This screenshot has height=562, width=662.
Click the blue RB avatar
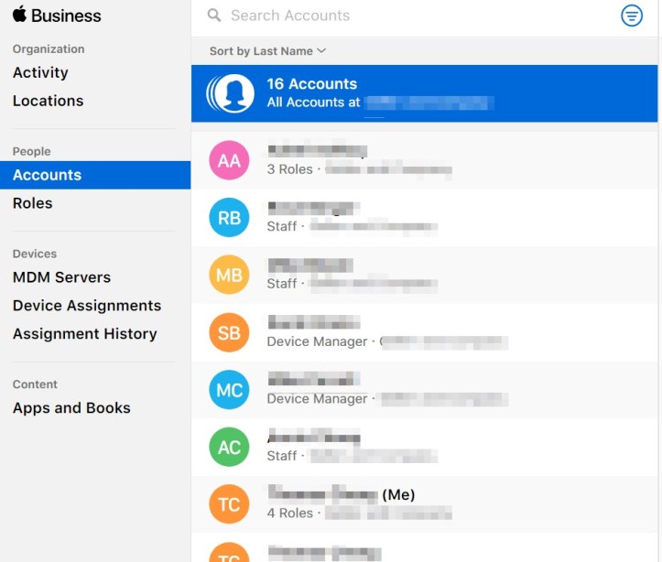tap(229, 218)
